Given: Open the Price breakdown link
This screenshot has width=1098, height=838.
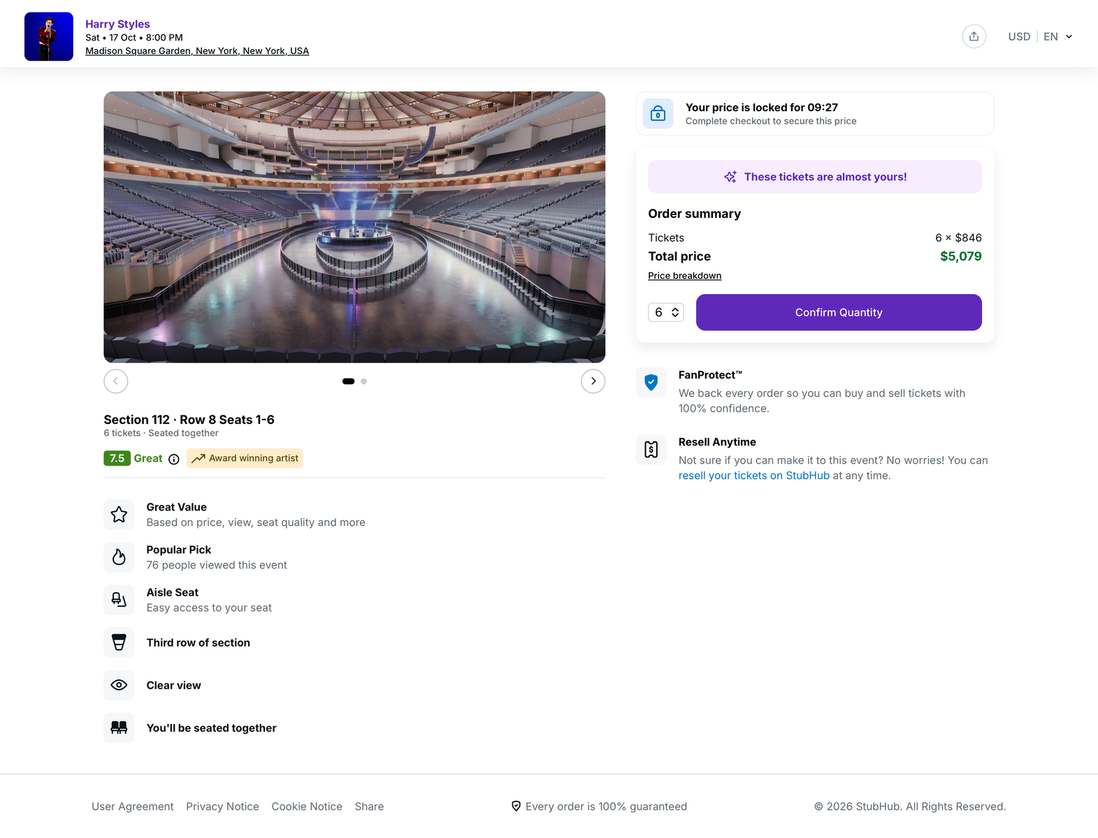Looking at the screenshot, I should click(684, 276).
